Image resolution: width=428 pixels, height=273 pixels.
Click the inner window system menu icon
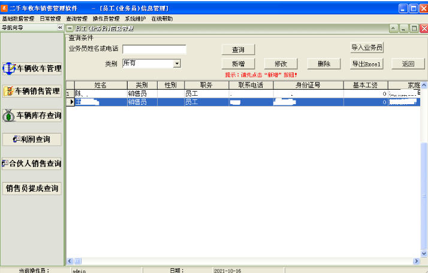pyautogui.click(x=70, y=28)
